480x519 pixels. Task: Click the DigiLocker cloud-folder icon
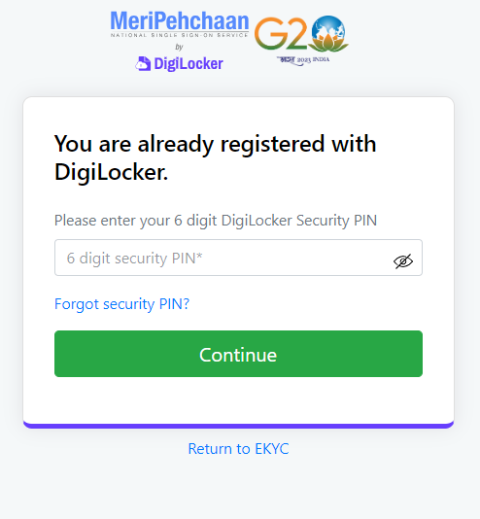(143, 63)
